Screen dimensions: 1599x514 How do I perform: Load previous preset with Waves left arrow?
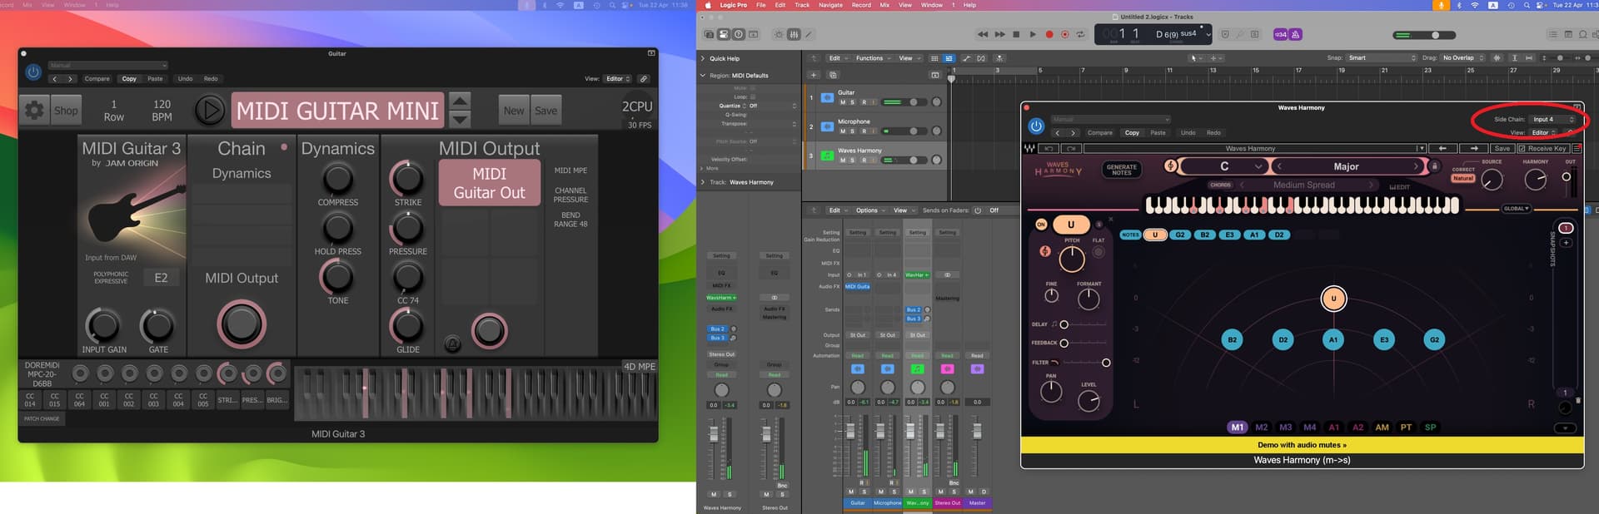(x=1442, y=148)
